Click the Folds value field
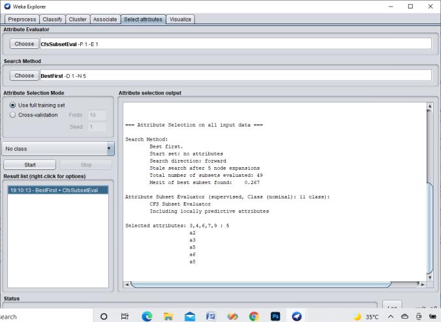This screenshot has width=441, height=322. click(97, 115)
